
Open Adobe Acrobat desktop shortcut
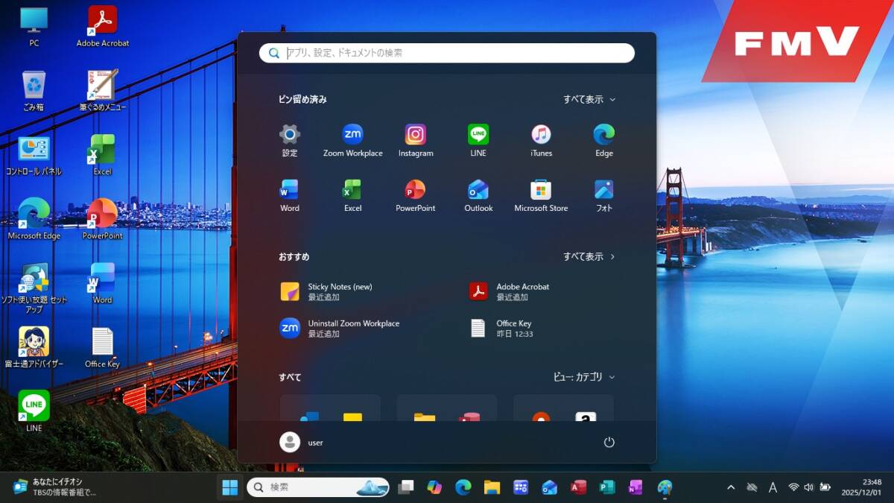103,27
